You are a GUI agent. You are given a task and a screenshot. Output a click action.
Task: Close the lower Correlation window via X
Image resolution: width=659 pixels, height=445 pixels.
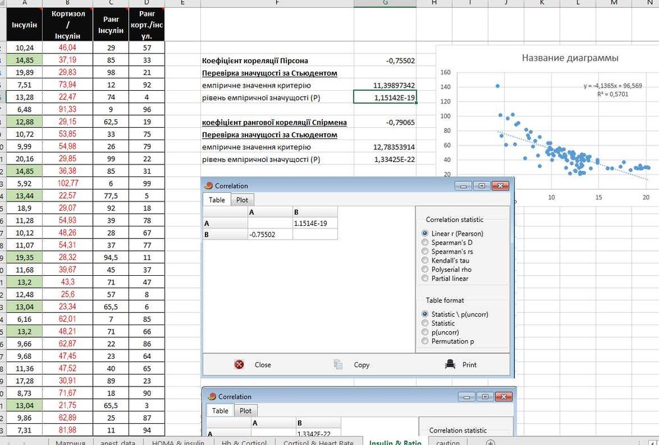pyautogui.click(x=503, y=396)
